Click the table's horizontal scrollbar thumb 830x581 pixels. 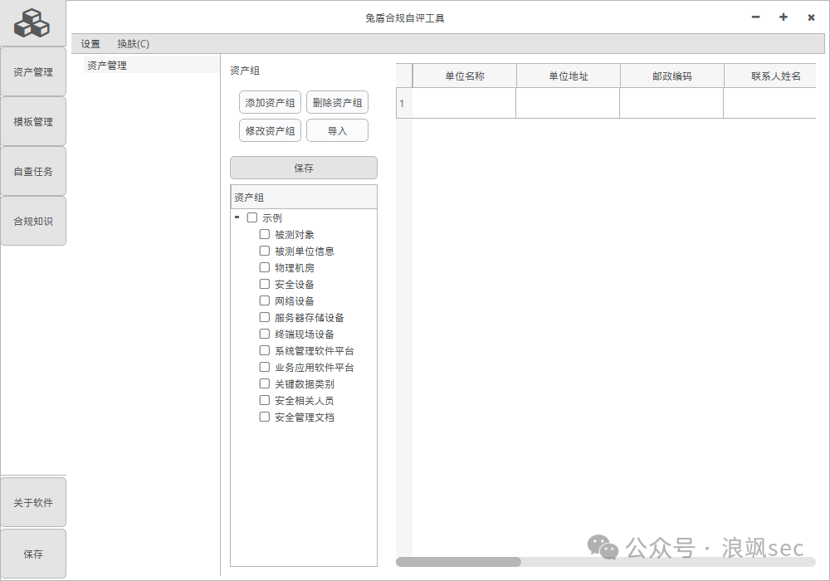458,561
